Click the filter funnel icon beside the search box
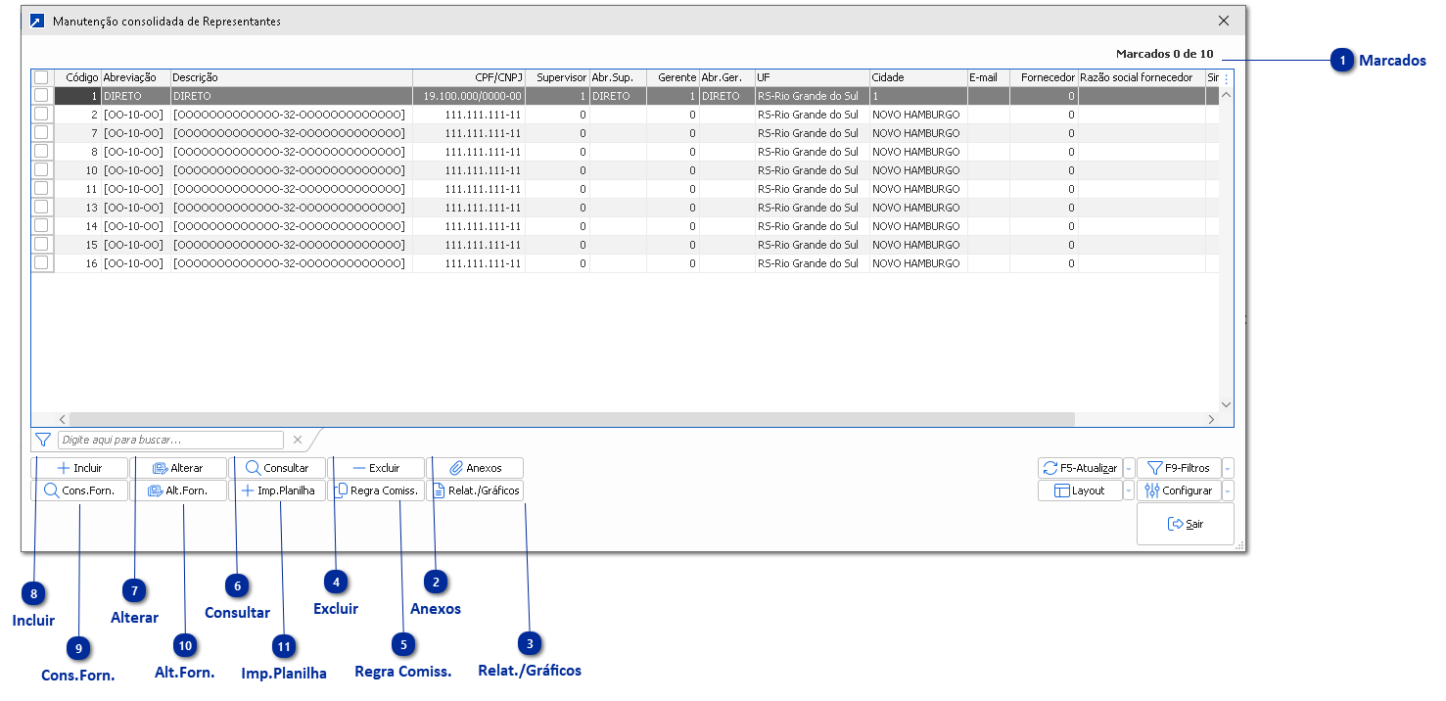This screenshot has height=701, width=1446. pyautogui.click(x=43, y=441)
